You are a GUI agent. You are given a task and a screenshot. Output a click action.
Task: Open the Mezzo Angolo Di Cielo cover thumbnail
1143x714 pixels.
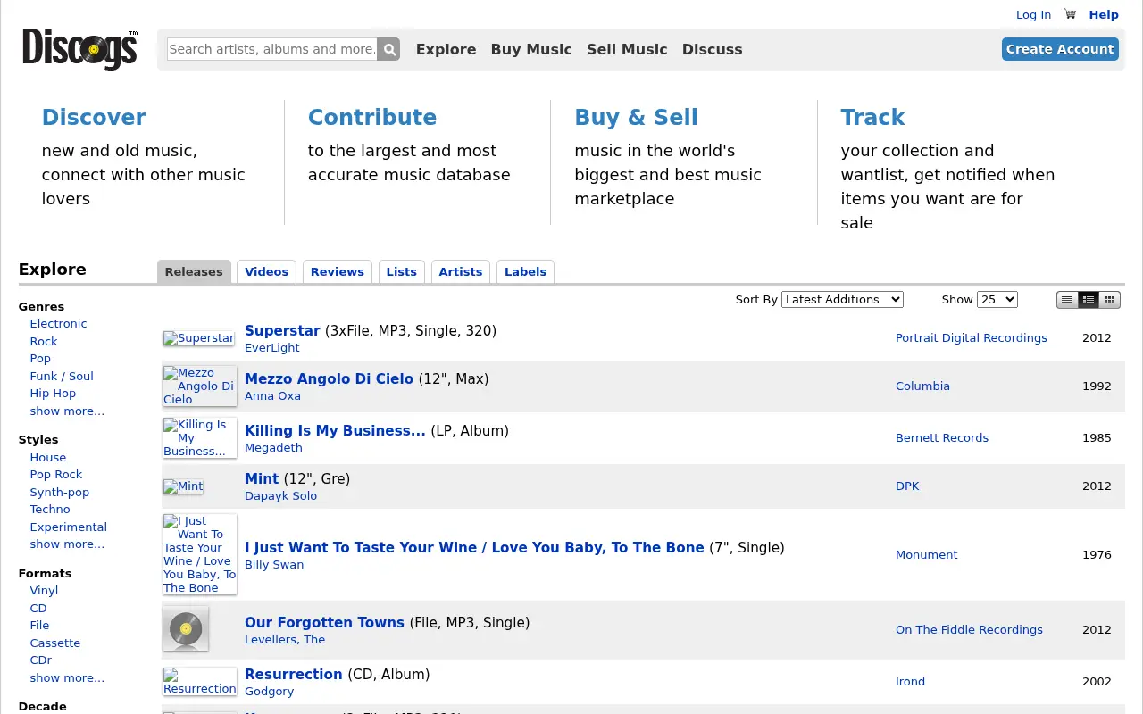click(x=200, y=386)
